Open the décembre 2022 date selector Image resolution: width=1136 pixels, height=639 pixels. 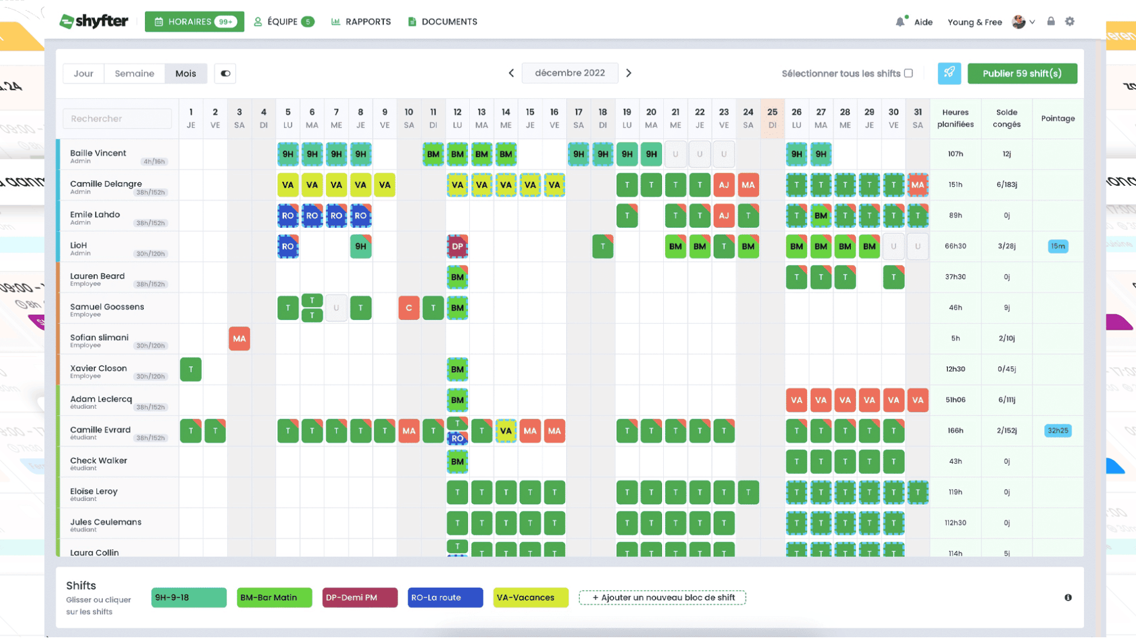pyautogui.click(x=570, y=73)
